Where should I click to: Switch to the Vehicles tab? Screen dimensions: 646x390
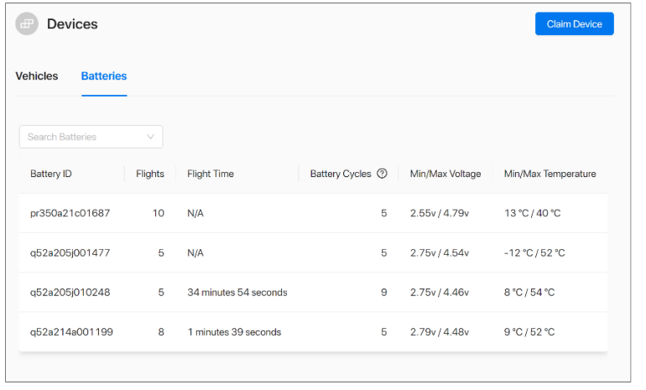pyautogui.click(x=37, y=76)
